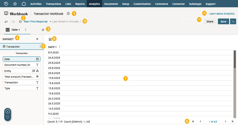Viewport: 238px width, 125px height.
Task: Click the Save button
Action: tap(223, 22)
